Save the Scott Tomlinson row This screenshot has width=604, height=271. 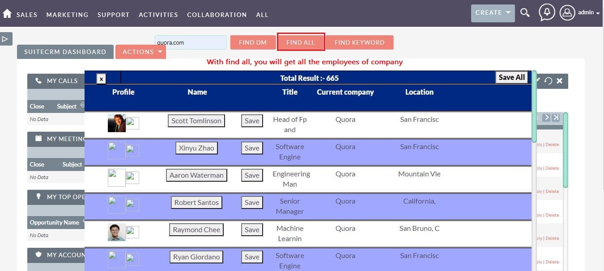[252, 121]
